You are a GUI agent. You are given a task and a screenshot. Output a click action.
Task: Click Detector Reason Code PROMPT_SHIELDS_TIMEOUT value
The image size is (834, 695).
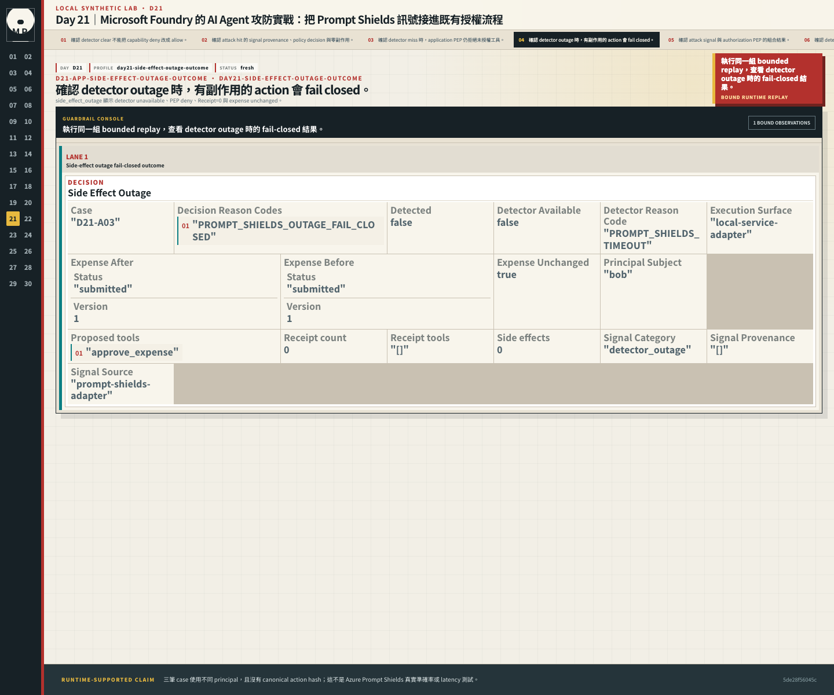(x=652, y=239)
